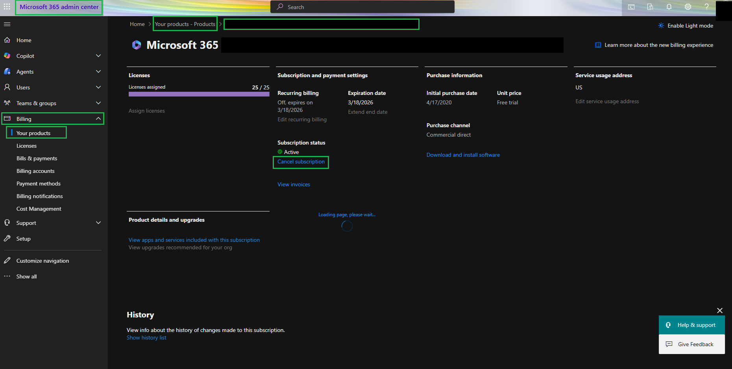732x369 pixels.
Task: Open Cost Management page
Action: coord(39,209)
